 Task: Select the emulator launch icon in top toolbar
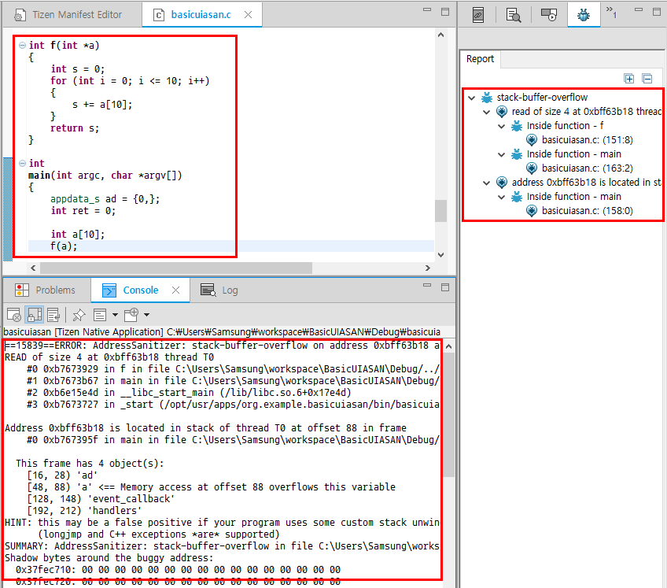pyautogui.click(x=548, y=13)
